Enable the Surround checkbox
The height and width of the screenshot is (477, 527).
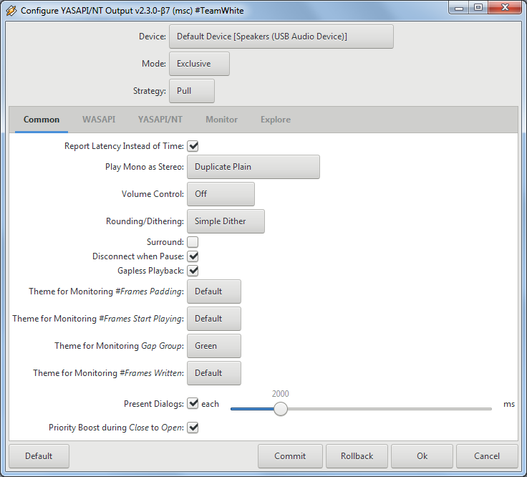(x=193, y=242)
